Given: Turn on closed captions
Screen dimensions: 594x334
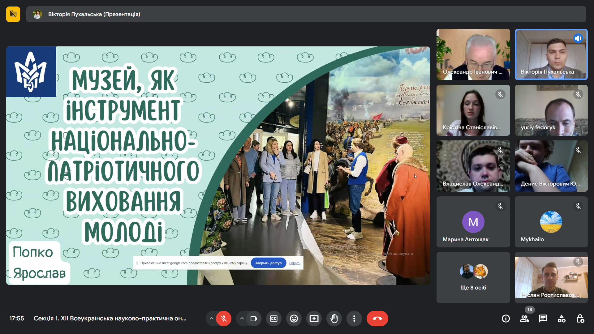Looking at the screenshot, I should point(274,319).
